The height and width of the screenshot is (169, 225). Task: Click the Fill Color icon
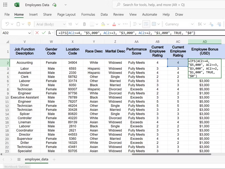click(103, 24)
